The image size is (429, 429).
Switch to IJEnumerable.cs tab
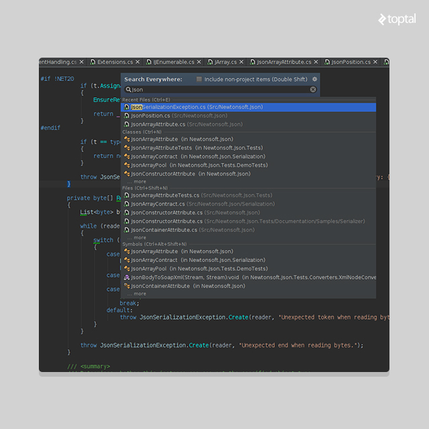174,62
